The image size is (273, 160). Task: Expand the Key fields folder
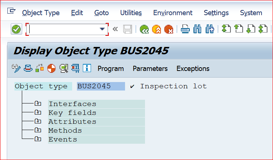(x=38, y=112)
